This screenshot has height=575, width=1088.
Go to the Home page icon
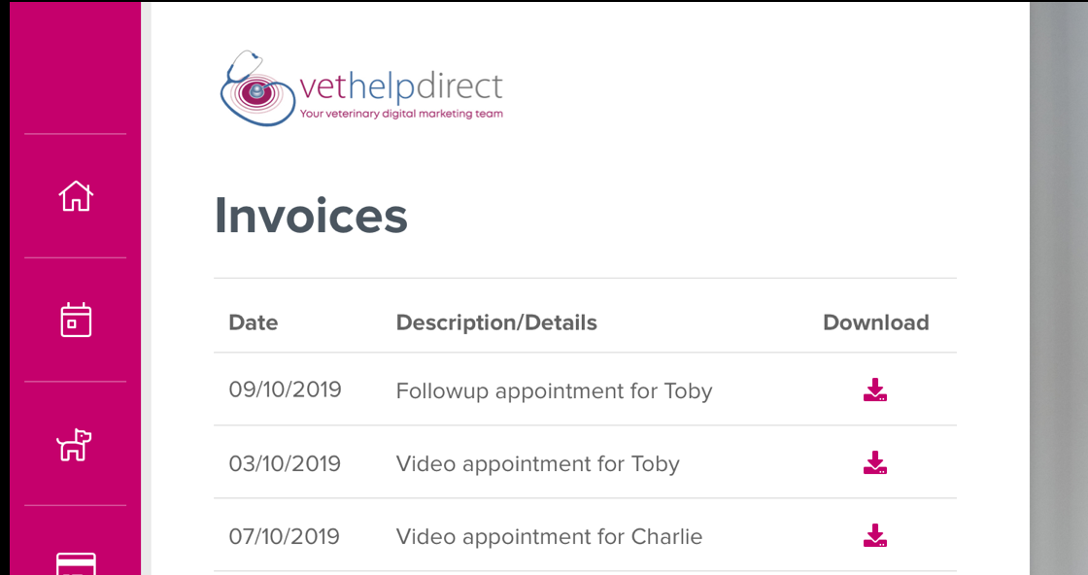76,196
